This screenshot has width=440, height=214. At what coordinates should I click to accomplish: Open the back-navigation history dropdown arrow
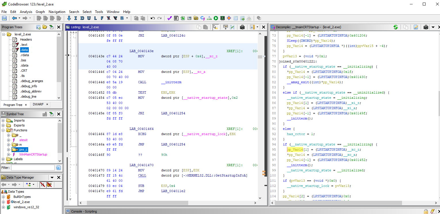pyautogui.click(x=20, y=18)
